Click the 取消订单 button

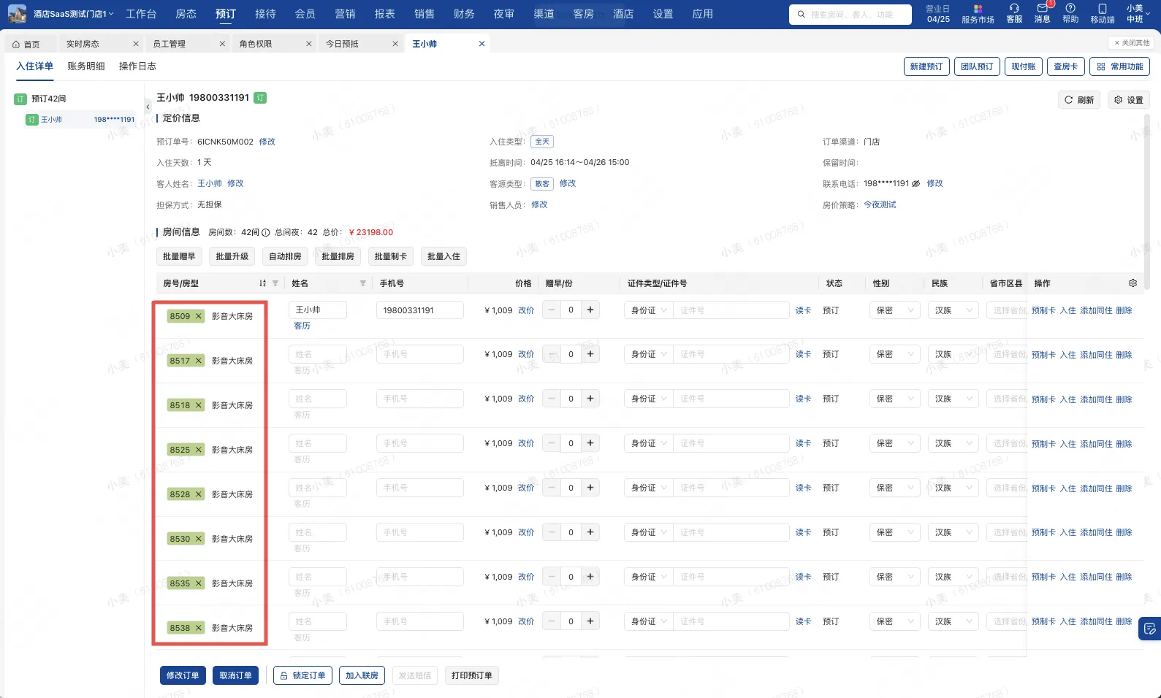235,675
